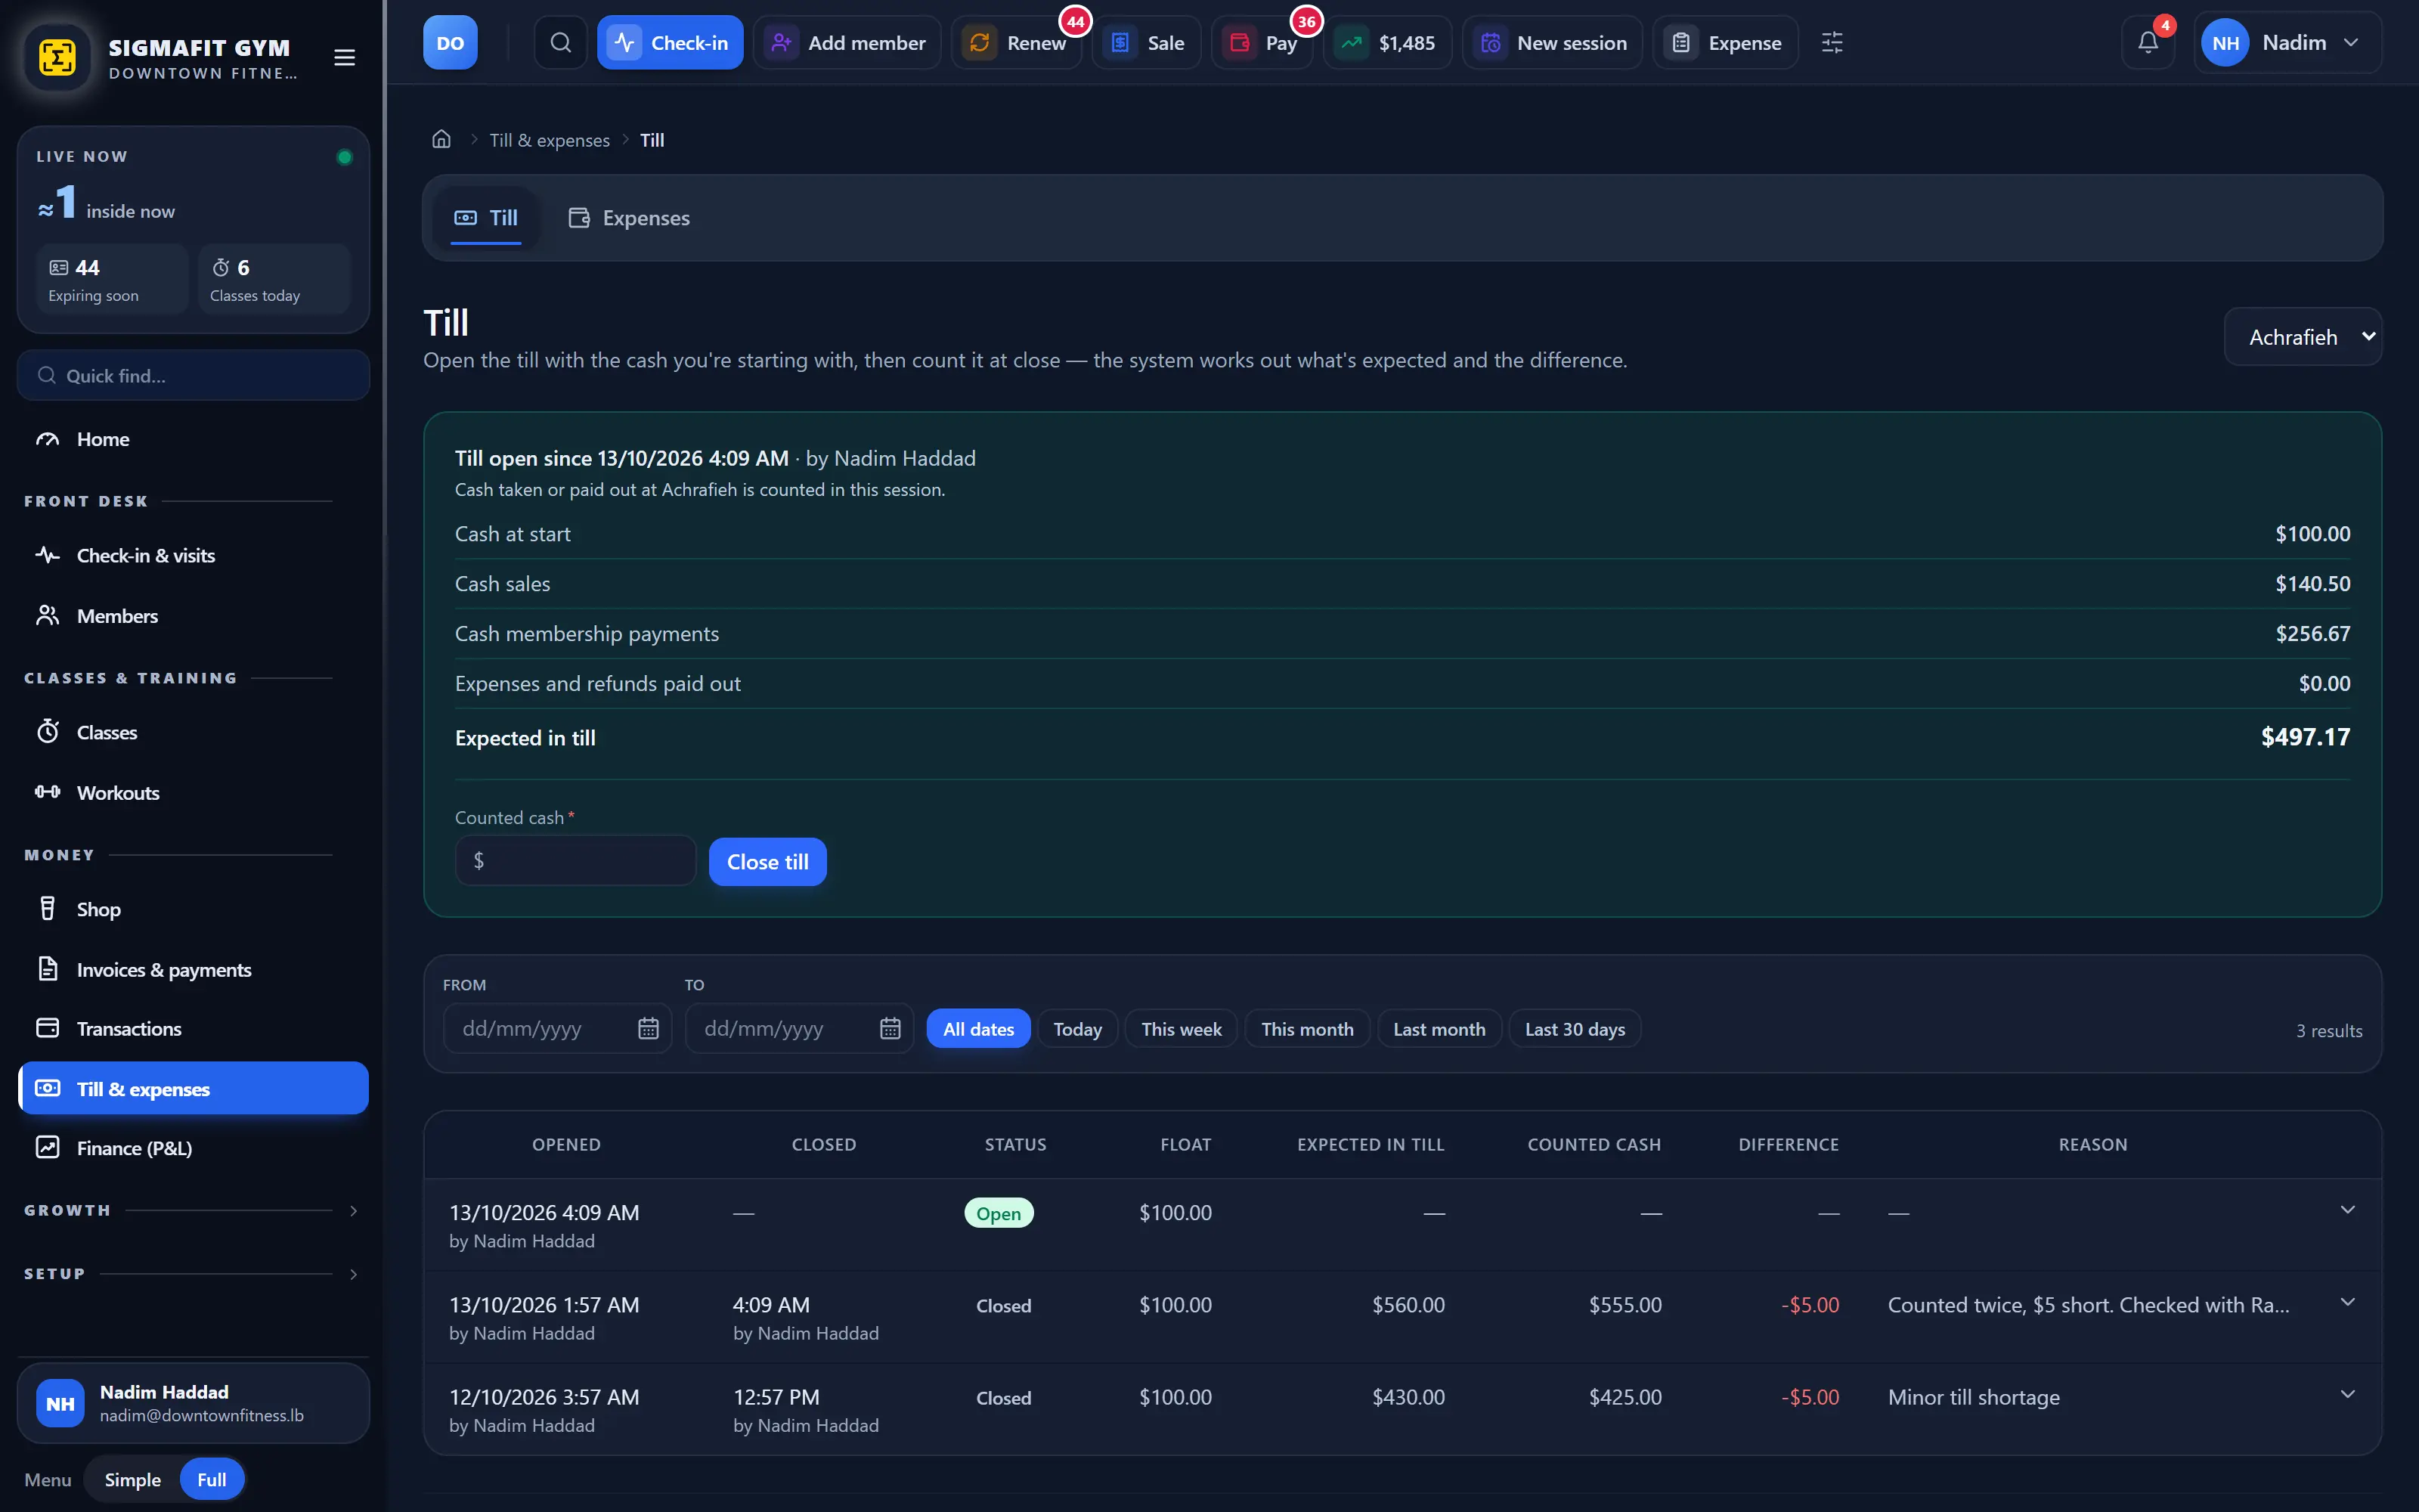The height and width of the screenshot is (1512, 2419).
Task: Filter till sessions by This week
Action: click(1182, 1029)
